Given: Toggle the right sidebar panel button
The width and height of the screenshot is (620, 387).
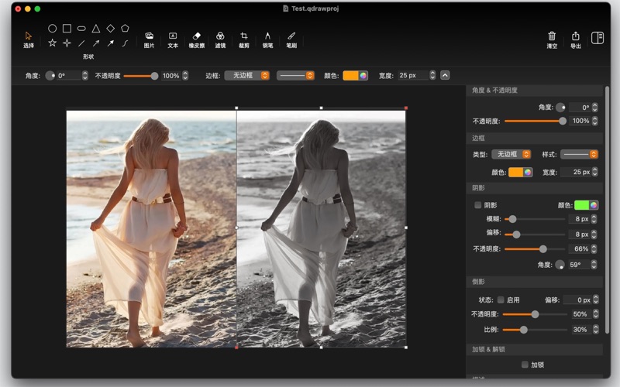Looking at the screenshot, I should tap(598, 37).
